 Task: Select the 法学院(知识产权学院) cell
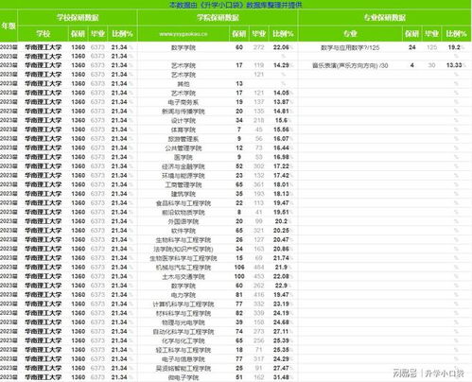coord(184,249)
